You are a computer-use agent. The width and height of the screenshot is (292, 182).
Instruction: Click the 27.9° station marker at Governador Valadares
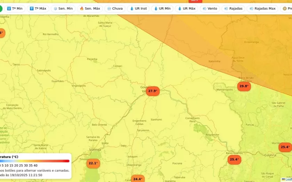152,91
